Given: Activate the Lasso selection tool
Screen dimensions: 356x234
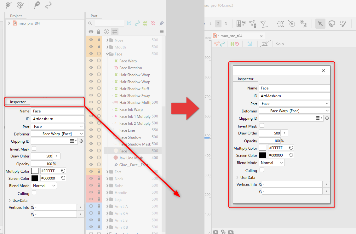Looking at the screenshot, I should pyautogui.click(x=332, y=24).
